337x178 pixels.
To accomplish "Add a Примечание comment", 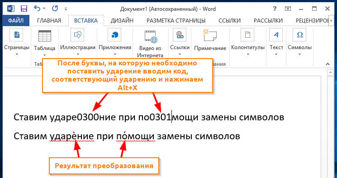I will tap(210, 40).
